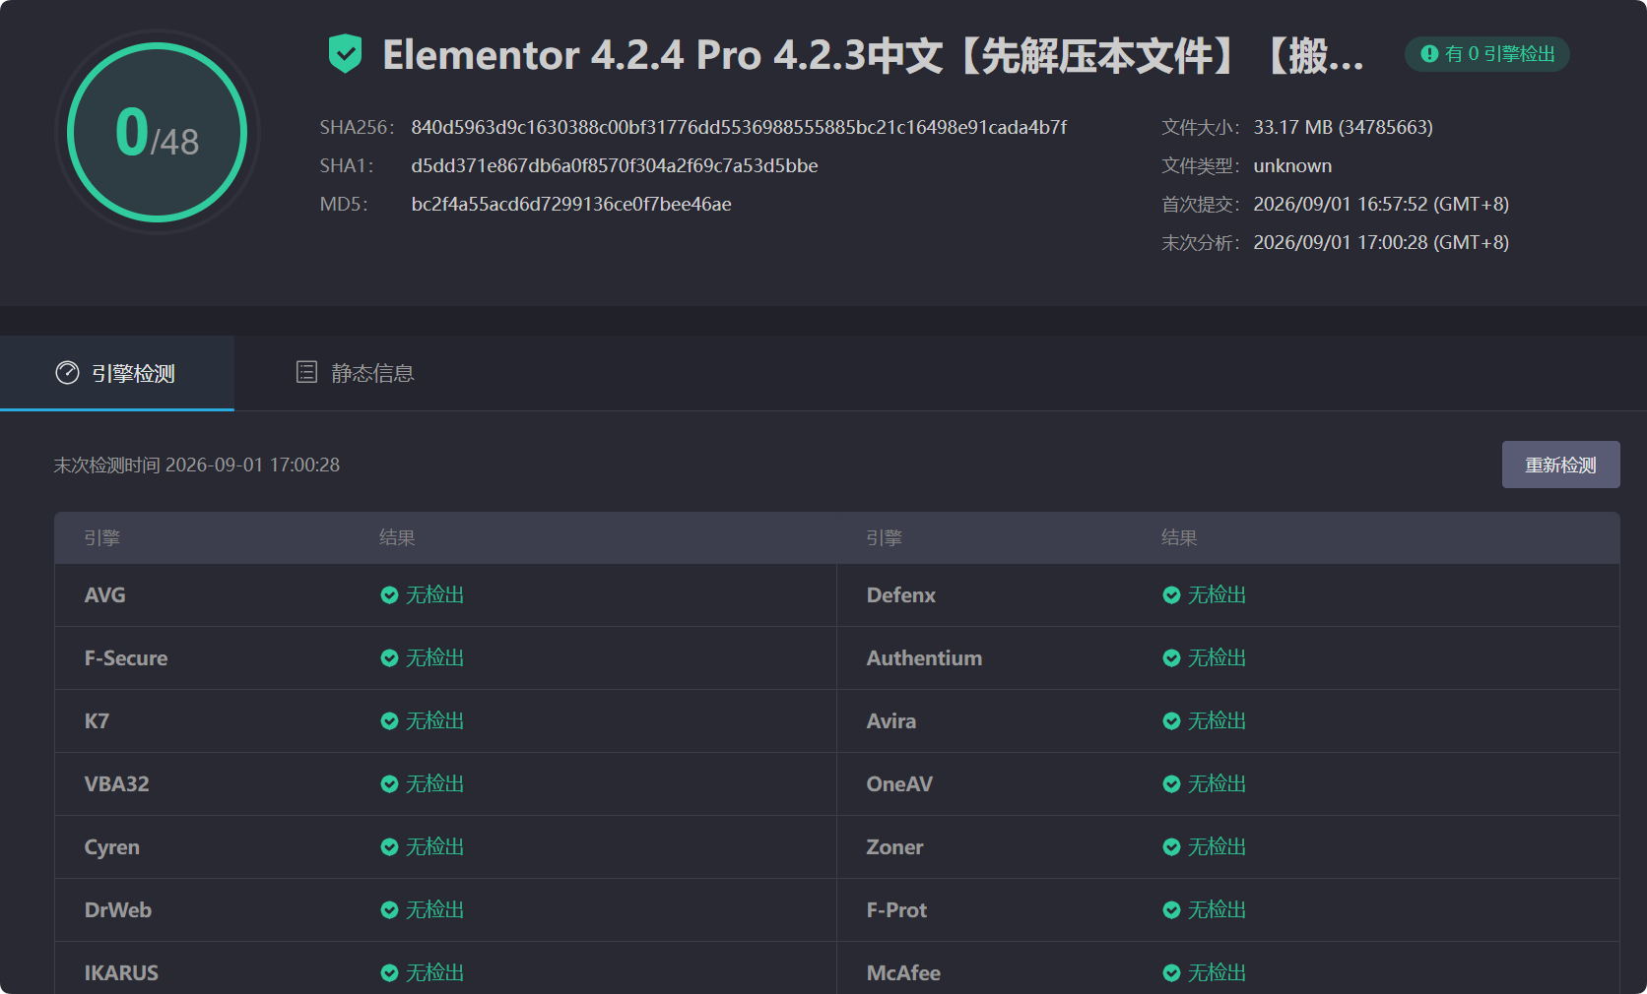Click the exclamation icon in the 有 0 引擎检出 badge
Screen dimensions: 1647x994
(x=1429, y=54)
